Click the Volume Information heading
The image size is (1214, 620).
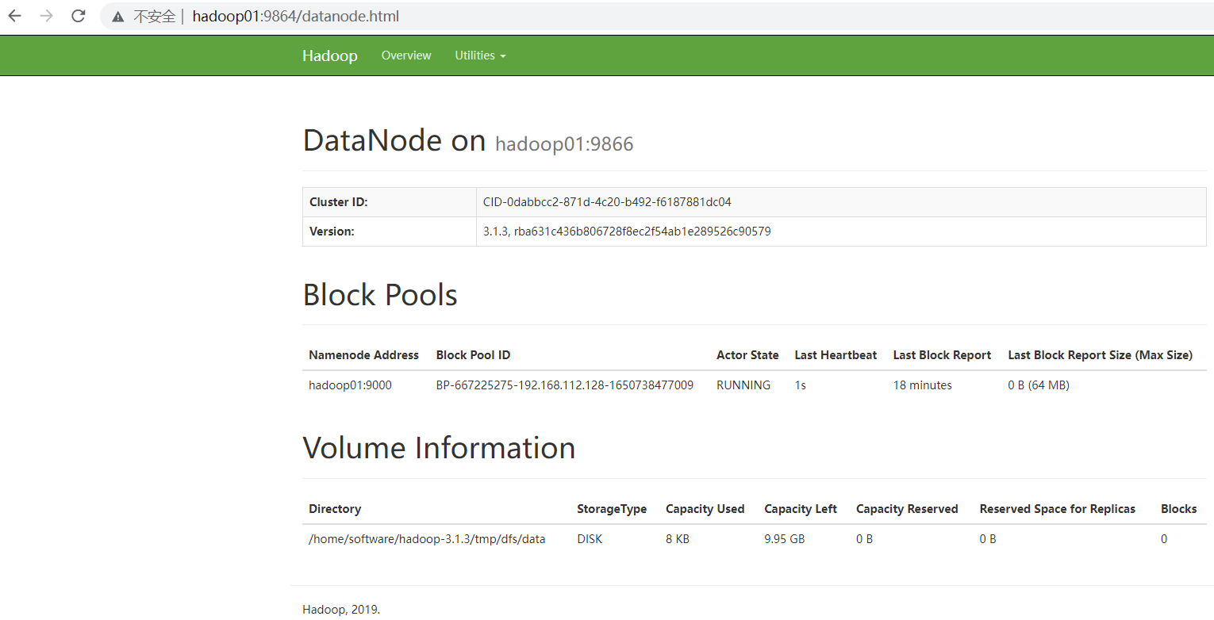(440, 448)
